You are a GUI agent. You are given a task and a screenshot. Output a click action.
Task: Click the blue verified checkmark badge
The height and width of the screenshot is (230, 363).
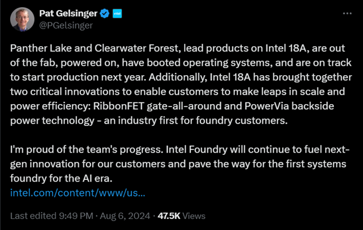[103, 13]
